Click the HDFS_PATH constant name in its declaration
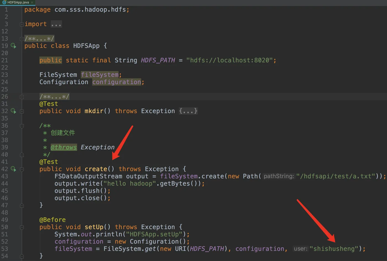This screenshot has width=387, height=261. pos(158,60)
